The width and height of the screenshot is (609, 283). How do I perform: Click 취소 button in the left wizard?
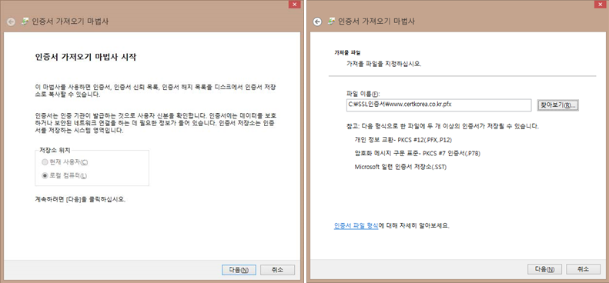click(x=277, y=270)
